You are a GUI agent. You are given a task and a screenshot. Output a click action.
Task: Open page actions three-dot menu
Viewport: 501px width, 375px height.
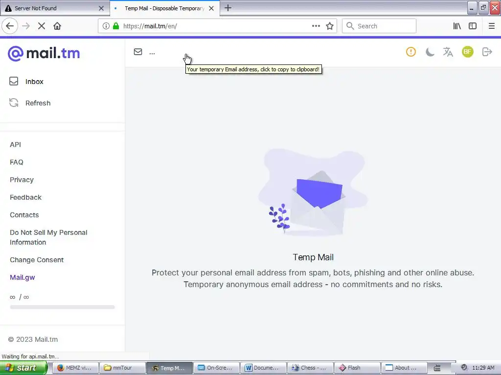click(316, 26)
